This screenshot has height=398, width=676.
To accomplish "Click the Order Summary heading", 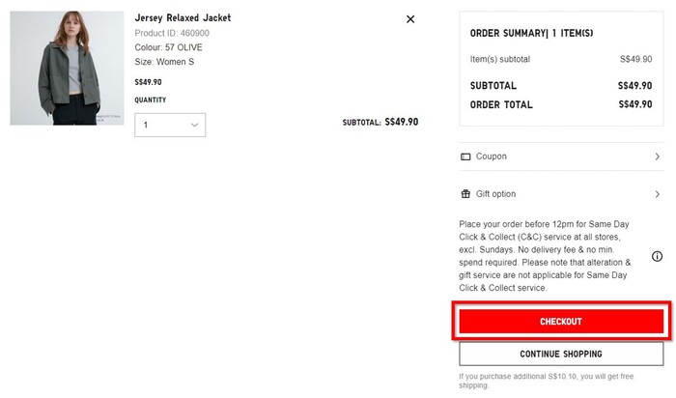I will point(531,34).
